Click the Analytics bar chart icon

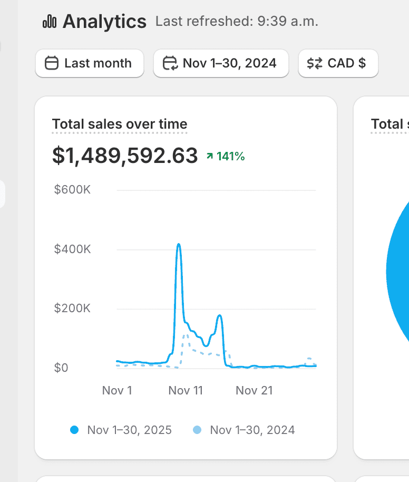(x=50, y=22)
